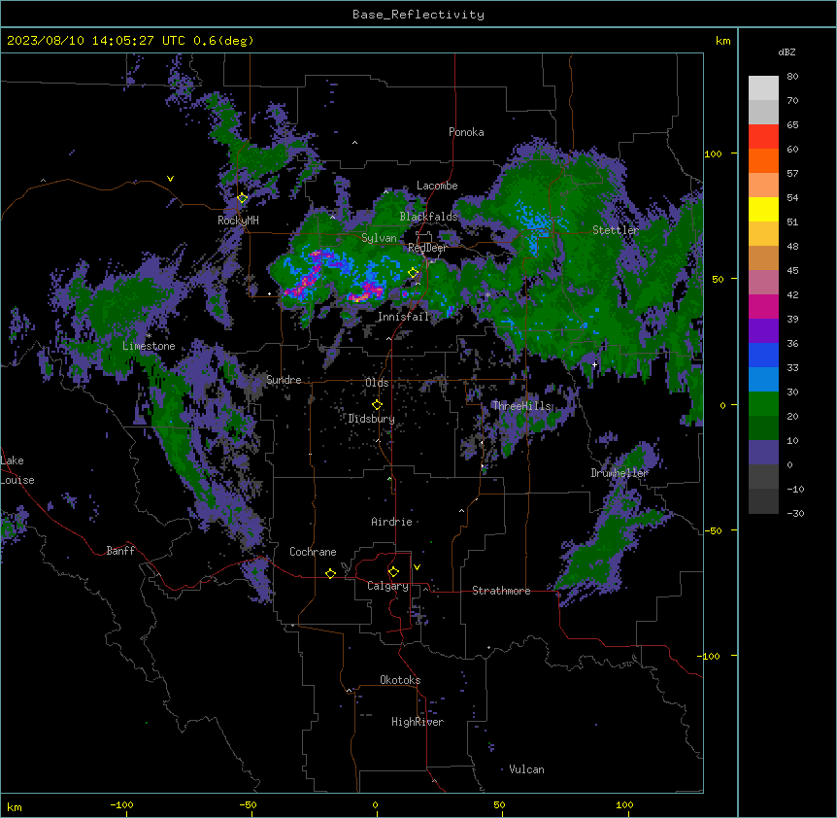837x818 pixels.
Task: Click the Olds label
Action: click(377, 383)
